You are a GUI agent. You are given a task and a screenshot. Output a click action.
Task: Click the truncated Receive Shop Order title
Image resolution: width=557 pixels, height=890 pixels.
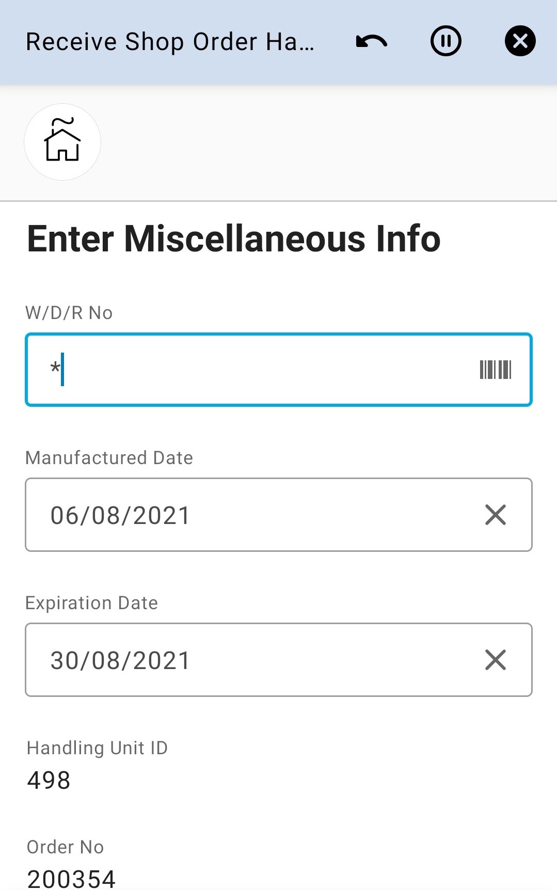170,42
